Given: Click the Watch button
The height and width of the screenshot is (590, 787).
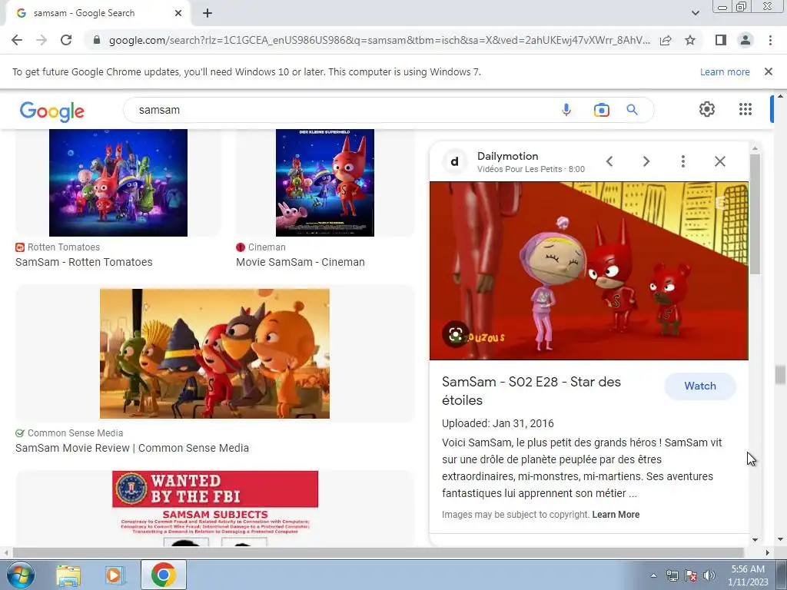Looking at the screenshot, I should point(699,386).
